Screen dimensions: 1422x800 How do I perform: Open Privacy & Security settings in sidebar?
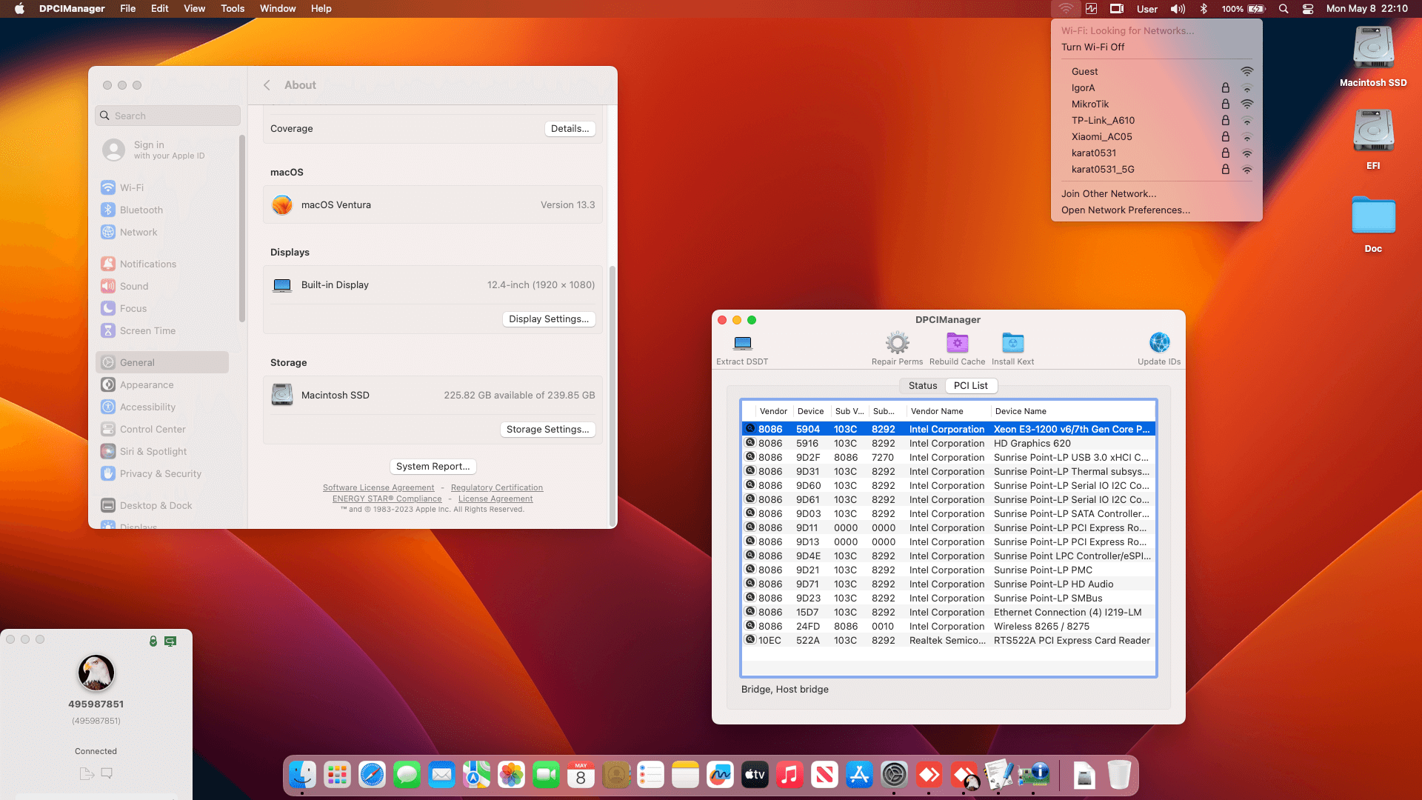click(x=163, y=474)
